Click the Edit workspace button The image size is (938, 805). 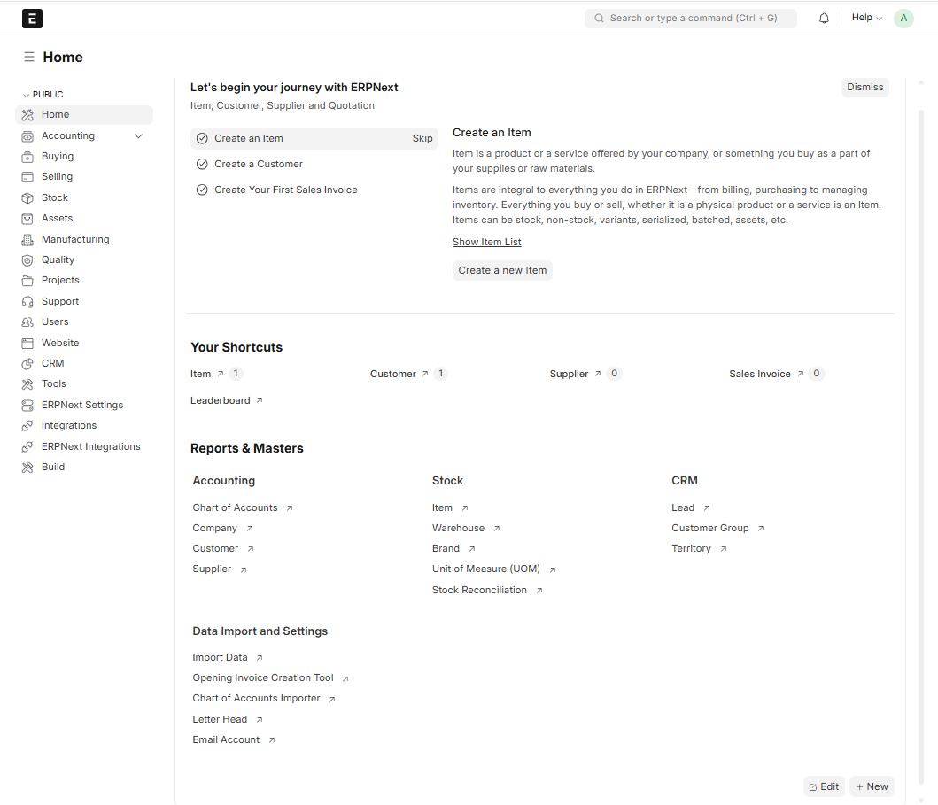click(x=824, y=787)
